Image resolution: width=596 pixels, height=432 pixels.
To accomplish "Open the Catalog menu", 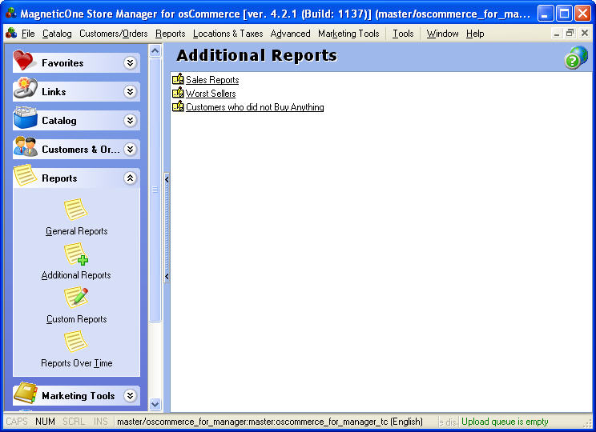I will pos(57,34).
